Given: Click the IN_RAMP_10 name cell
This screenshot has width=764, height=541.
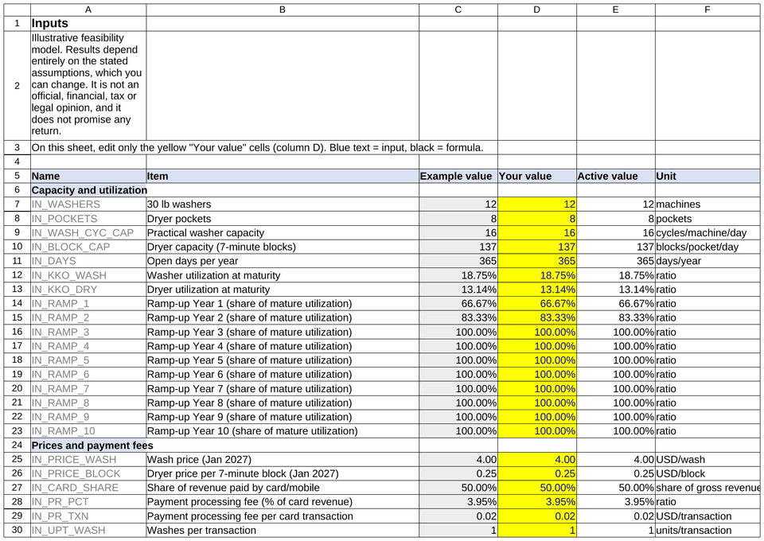Looking at the screenshot, I should click(x=88, y=431).
